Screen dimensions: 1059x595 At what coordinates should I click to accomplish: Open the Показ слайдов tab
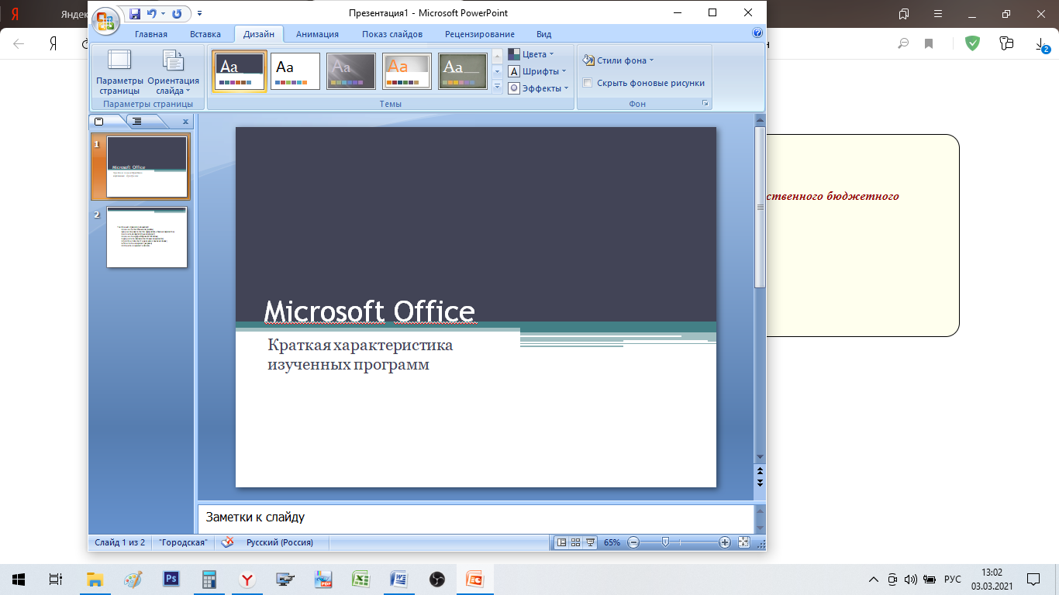coord(392,34)
